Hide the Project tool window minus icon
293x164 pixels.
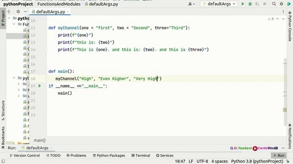(26, 11)
